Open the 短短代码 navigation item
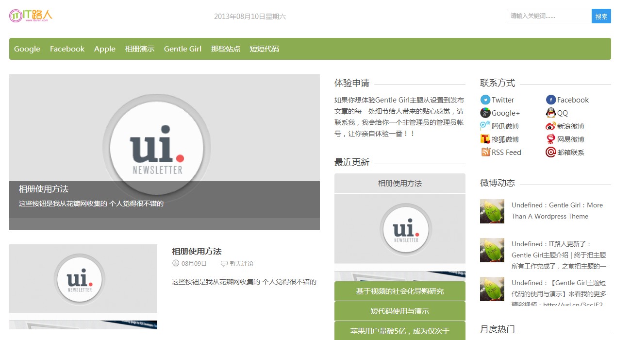Viewport: 631px width, 340px height. pos(264,49)
